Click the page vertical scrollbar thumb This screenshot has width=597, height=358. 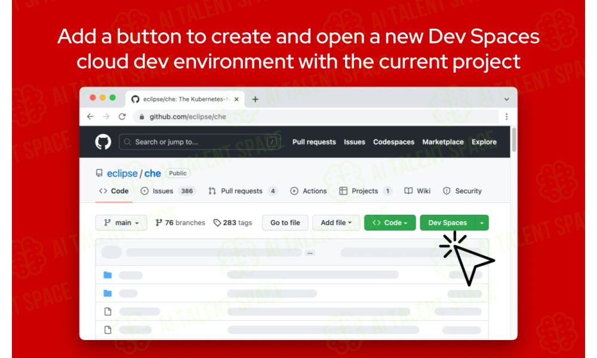click(x=513, y=140)
